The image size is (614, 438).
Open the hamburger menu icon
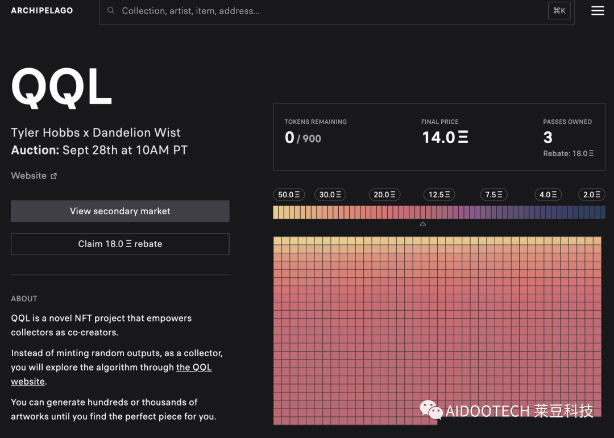point(598,11)
